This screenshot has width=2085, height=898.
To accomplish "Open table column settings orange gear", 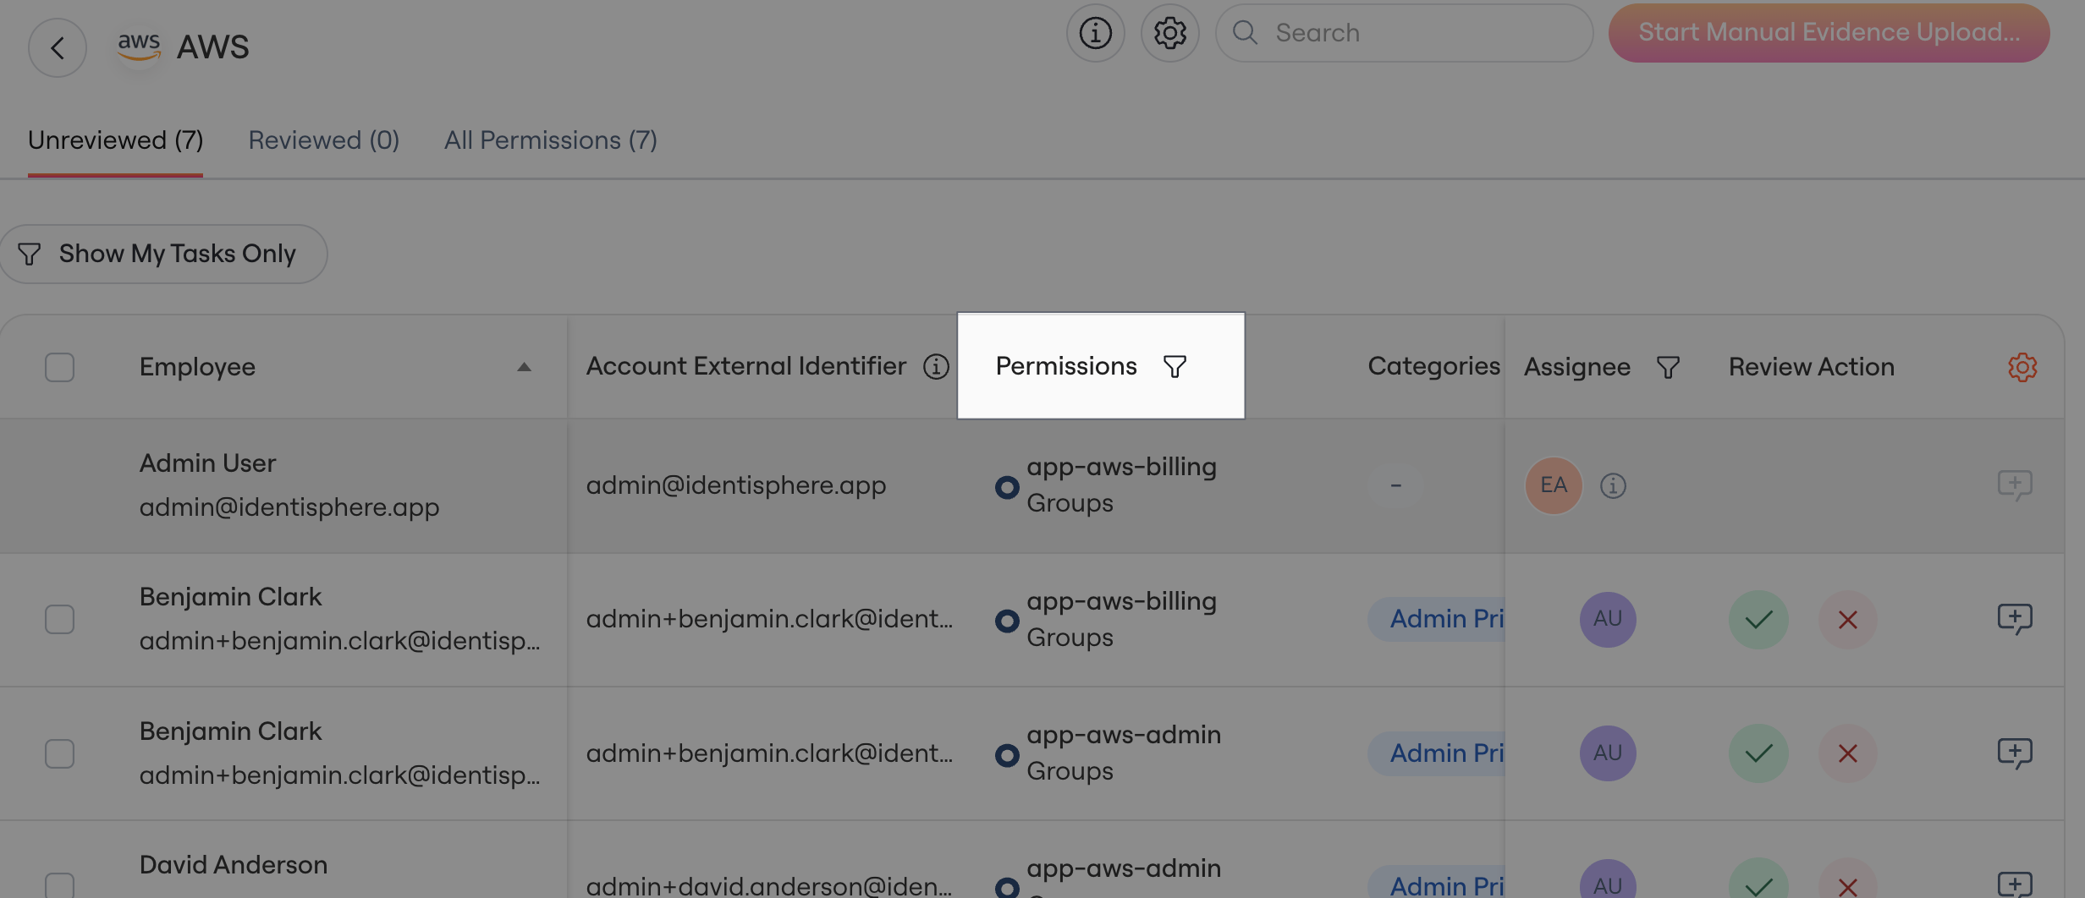I will (x=2022, y=367).
